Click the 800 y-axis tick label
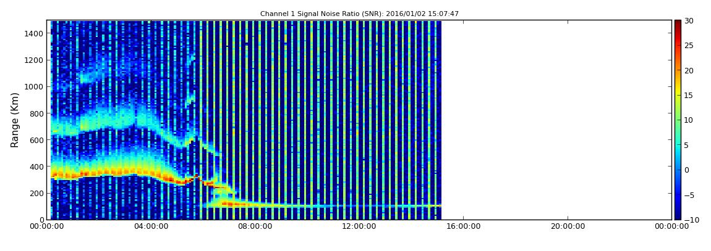The width and height of the screenshot is (711, 251). pos(36,113)
